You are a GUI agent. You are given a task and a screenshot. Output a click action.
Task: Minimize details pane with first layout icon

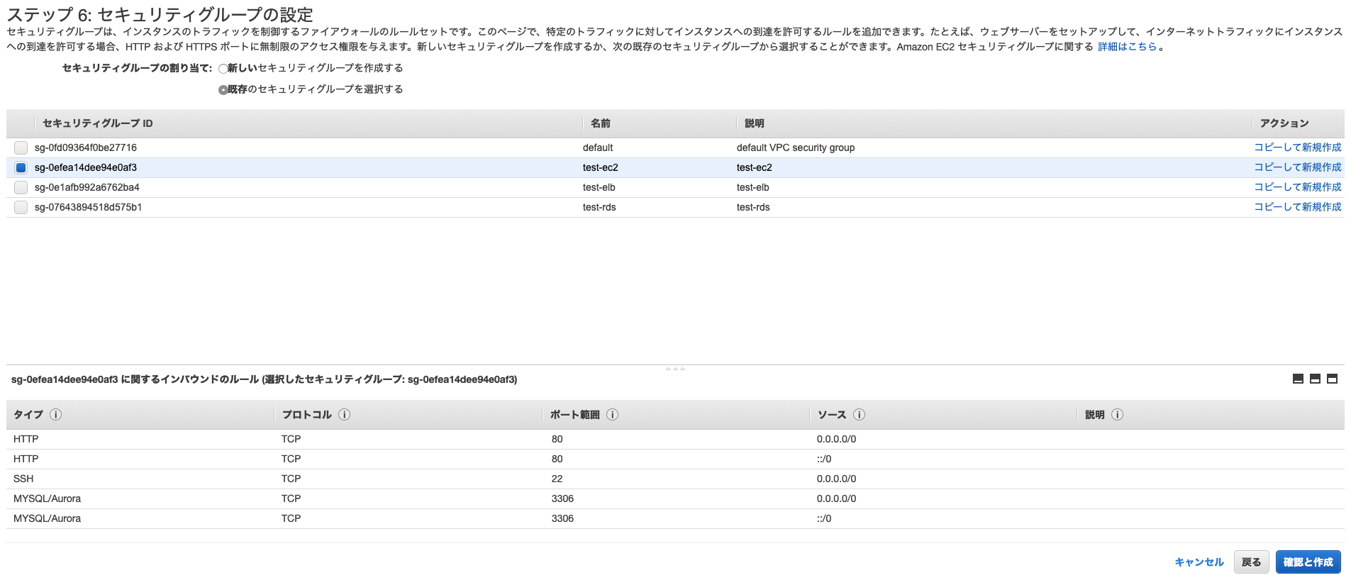click(x=1298, y=379)
